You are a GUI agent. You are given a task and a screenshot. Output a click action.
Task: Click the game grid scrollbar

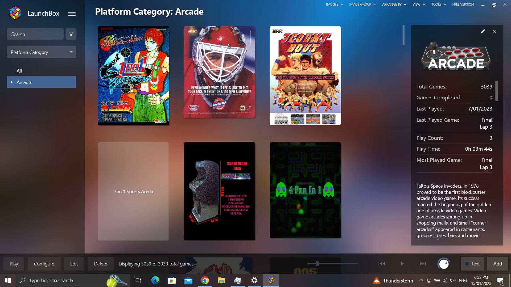[x=403, y=35]
